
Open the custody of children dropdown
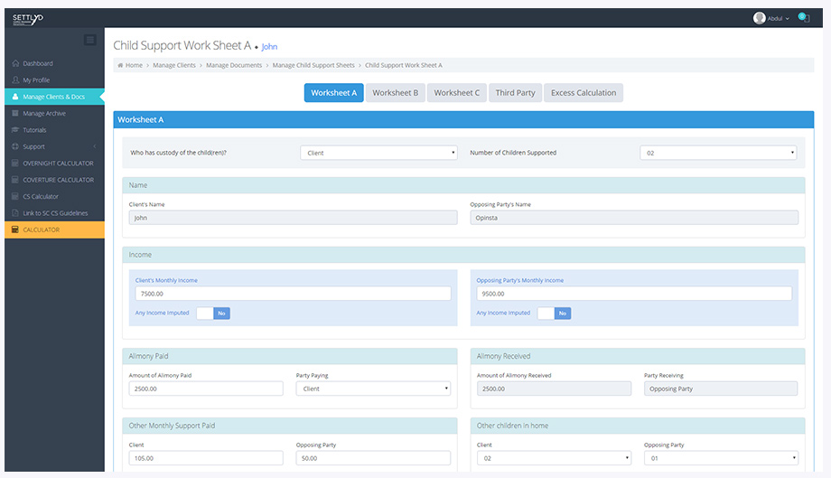(378, 153)
